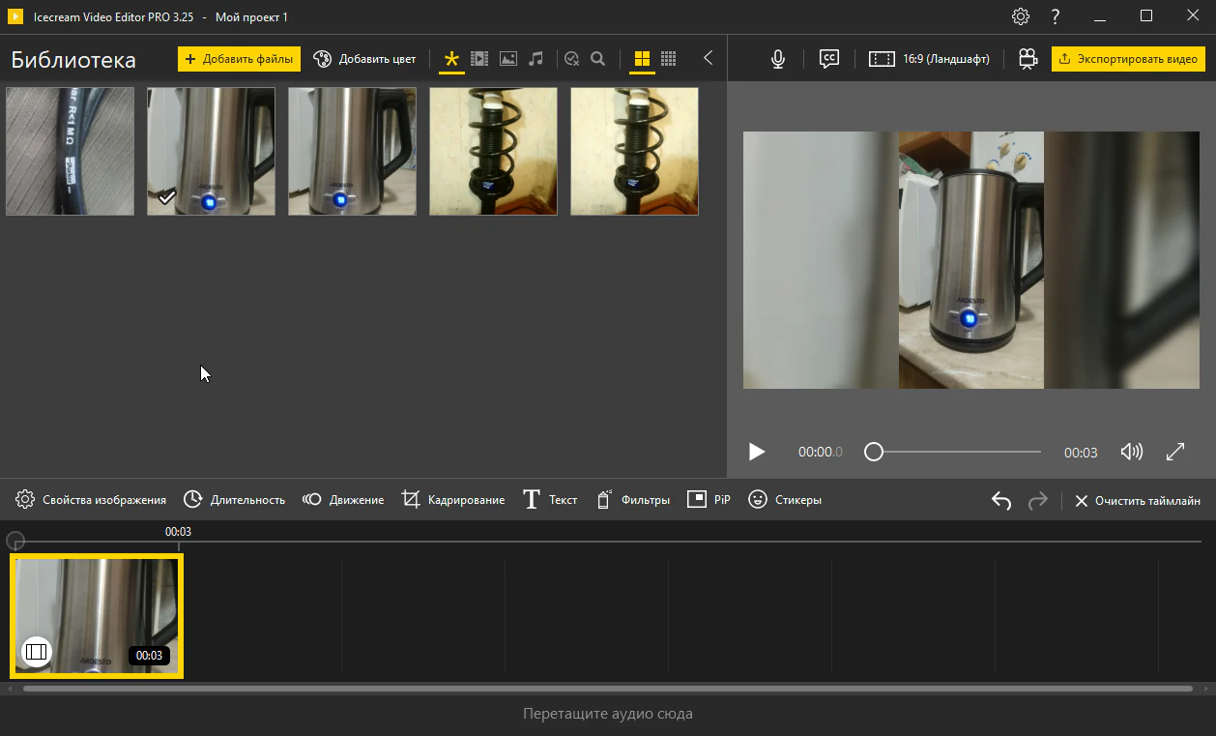Open the subtitles CC icon
The height and width of the screenshot is (736, 1216).
(x=828, y=59)
